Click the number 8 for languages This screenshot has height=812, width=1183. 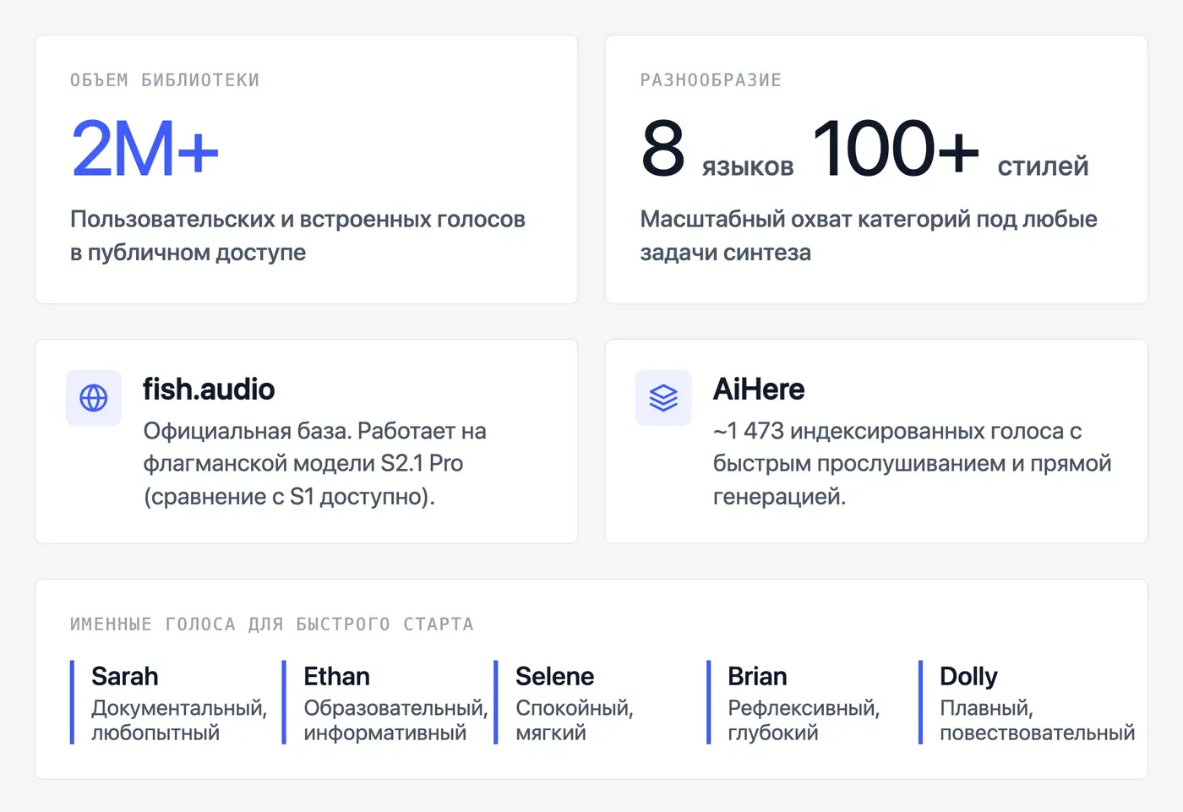pos(662,149)
